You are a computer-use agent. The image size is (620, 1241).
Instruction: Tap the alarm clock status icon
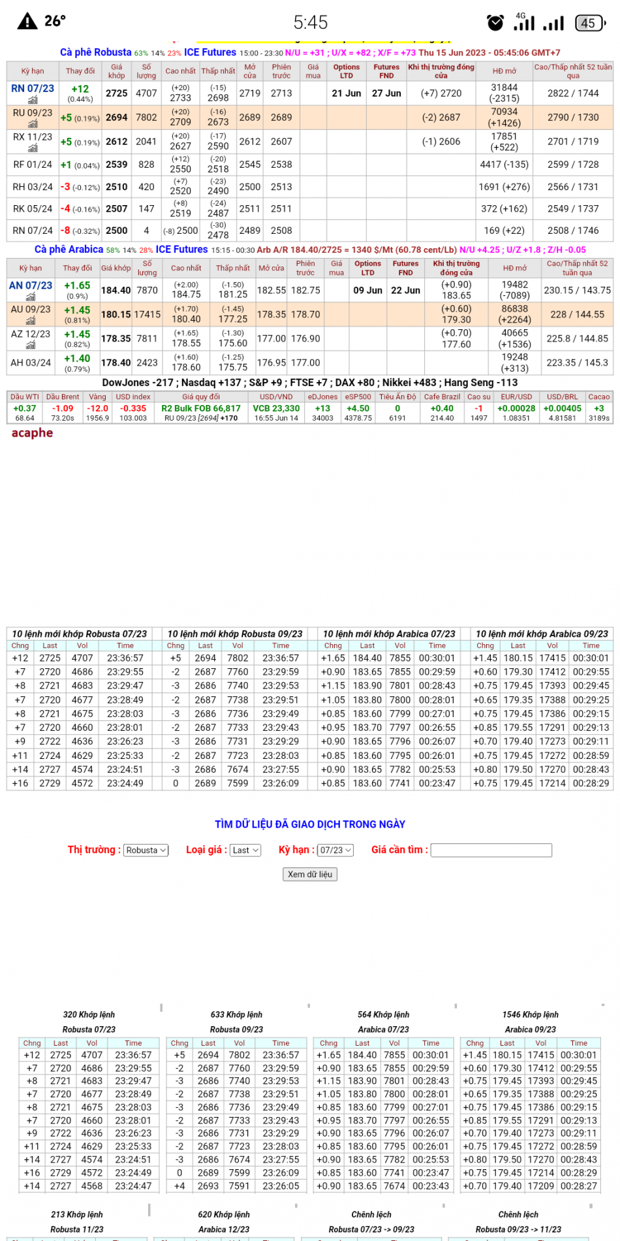[495, 23]
